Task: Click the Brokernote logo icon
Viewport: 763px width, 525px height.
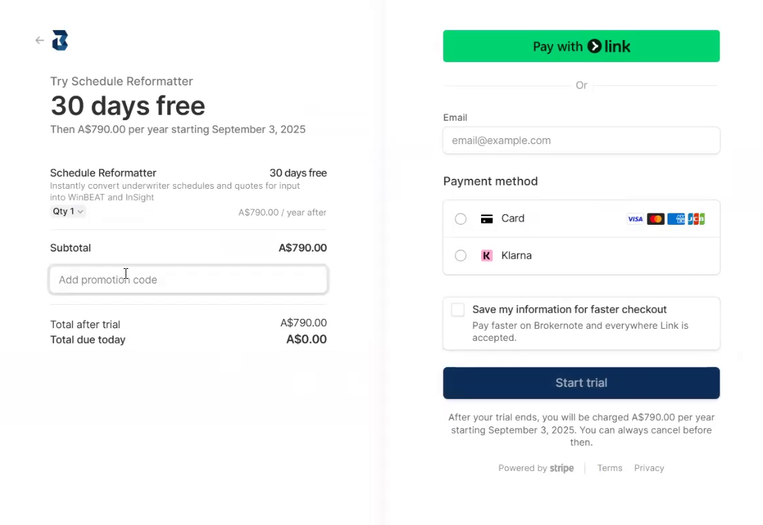Action: coord(60,40)
